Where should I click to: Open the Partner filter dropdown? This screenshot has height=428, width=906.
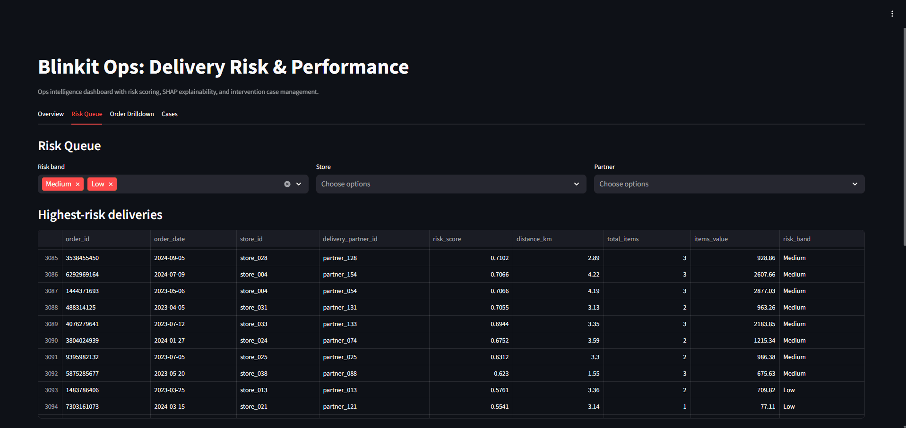tap(729, 184)
